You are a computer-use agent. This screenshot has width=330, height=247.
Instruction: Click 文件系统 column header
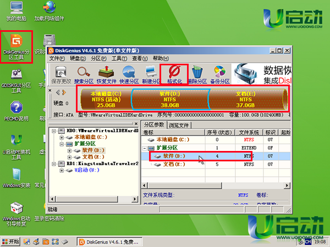point(249,132)
